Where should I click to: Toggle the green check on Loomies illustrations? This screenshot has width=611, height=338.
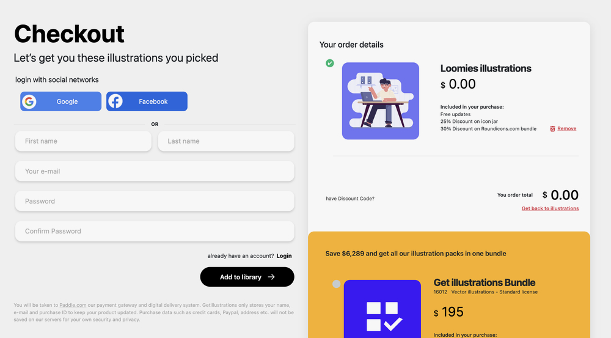[330, 63]
